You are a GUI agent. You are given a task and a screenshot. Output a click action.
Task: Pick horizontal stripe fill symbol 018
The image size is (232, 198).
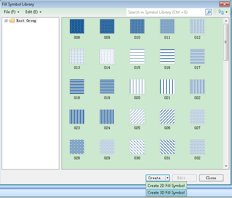point(77,86)
